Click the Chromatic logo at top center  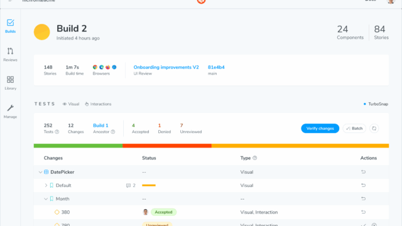[201, 1]
